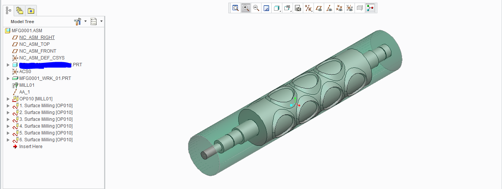Expand the redacted .PRT reference part
The image size is (502, 189).
[x=8, y=65]
